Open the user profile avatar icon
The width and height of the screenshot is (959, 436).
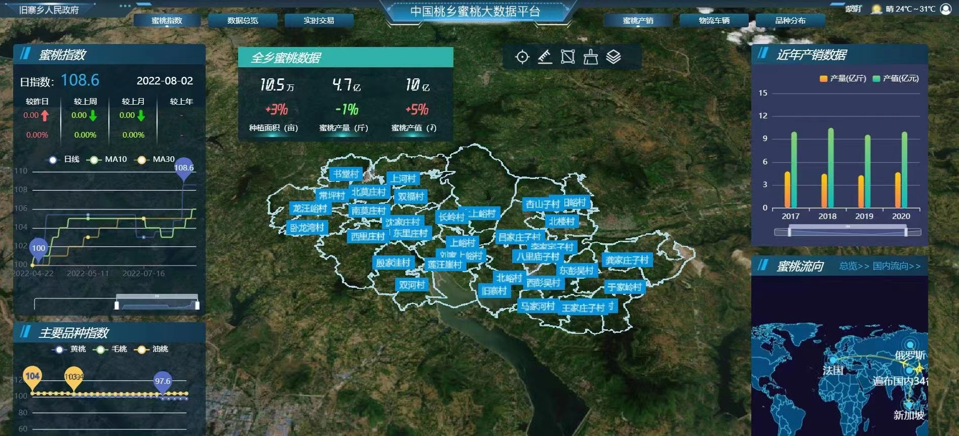pos(945,9)
